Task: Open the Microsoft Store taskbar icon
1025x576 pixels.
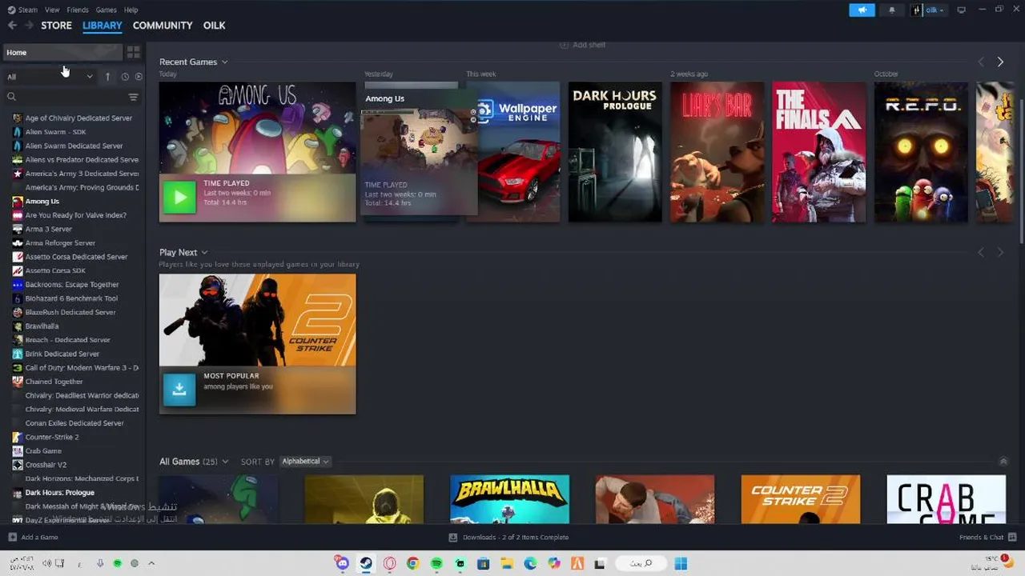Action: point(483,563)
